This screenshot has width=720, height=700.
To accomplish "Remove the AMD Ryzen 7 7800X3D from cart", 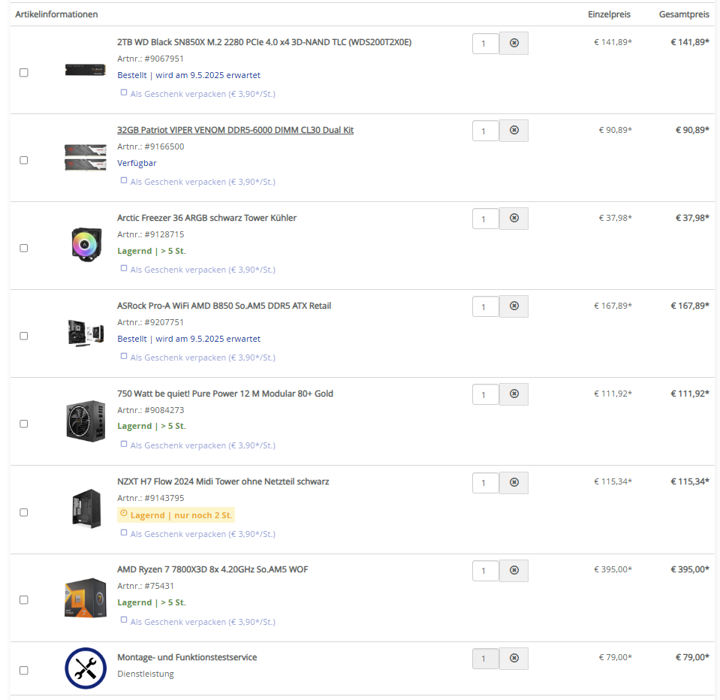I will [514, 571].
